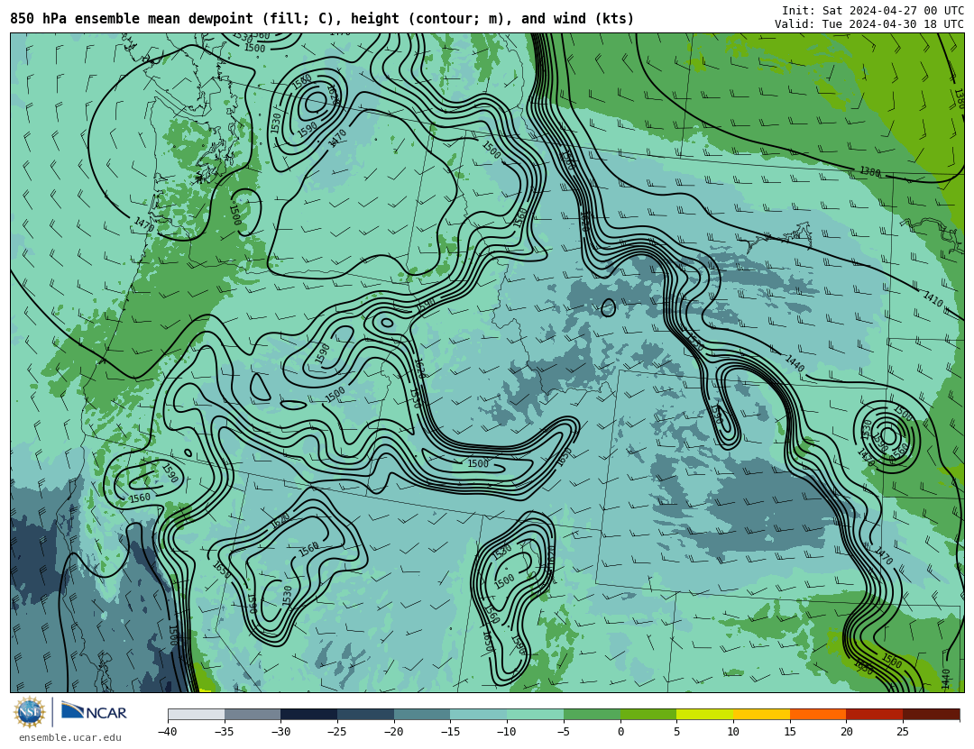This screenshot has height=749, width=974.
Task: Click the -5 colorbar tick label
Action: click(x=563, y=732)
